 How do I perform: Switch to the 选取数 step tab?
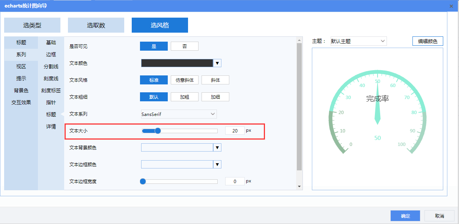coord(96,25)
